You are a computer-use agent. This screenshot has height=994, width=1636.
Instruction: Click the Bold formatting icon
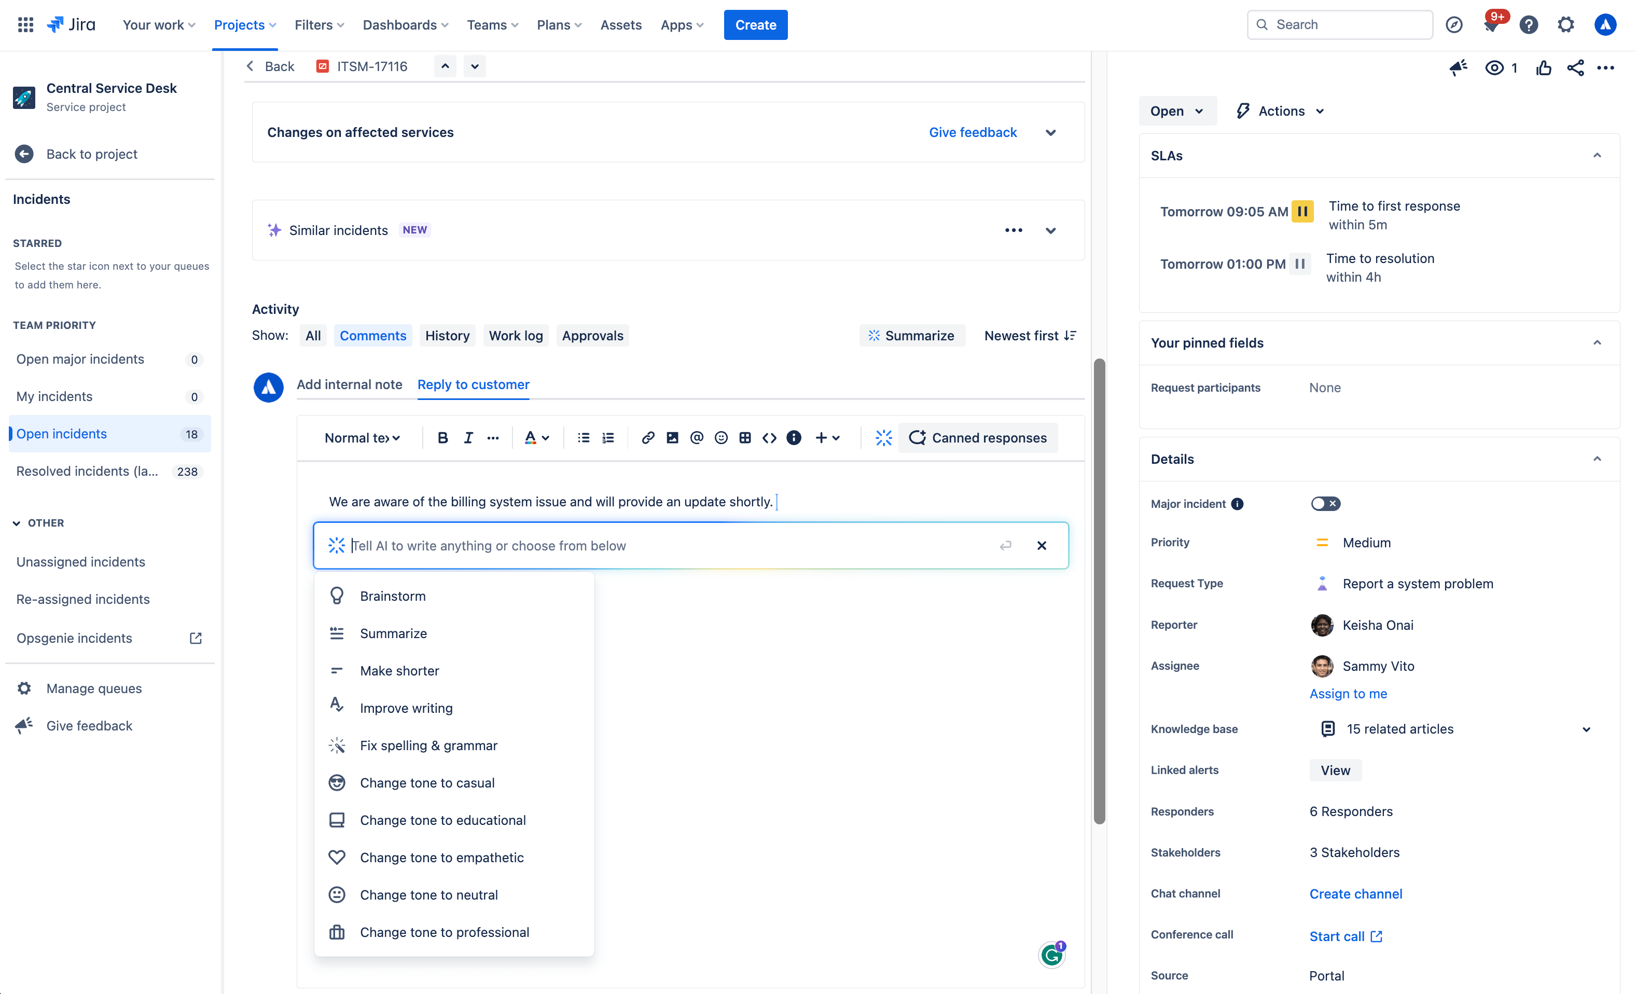[442, 437]
